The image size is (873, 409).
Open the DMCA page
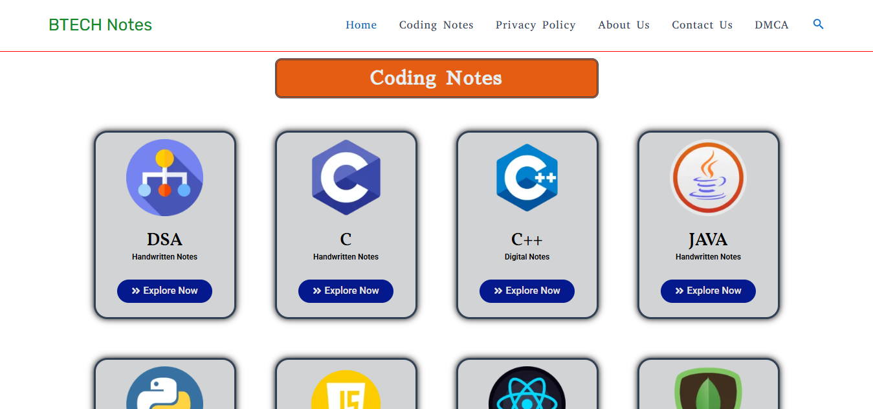771,25
